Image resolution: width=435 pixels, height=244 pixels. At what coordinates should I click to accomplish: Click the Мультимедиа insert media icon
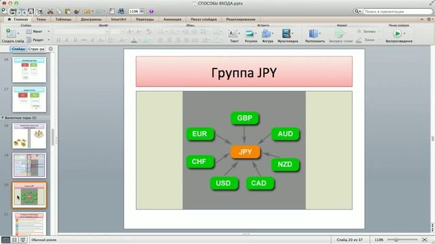[x=286, y=33]
